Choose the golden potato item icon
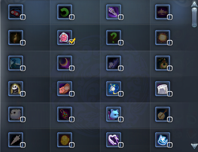The image size is (198, 152). pos(65,140)
